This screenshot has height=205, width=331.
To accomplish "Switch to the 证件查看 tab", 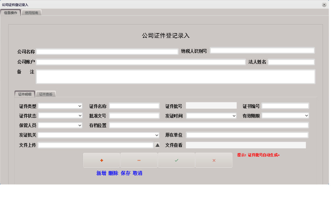I will 45,93.
